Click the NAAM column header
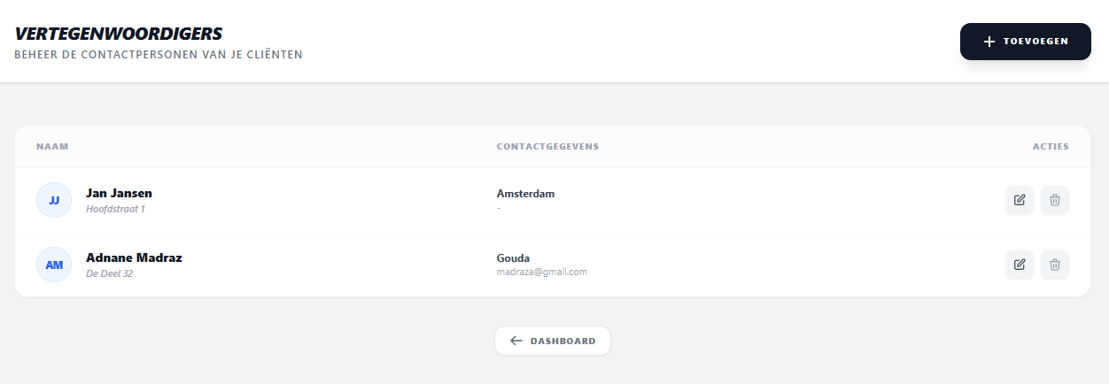Screen dimensions: 1109x384 tap(52, 147)
